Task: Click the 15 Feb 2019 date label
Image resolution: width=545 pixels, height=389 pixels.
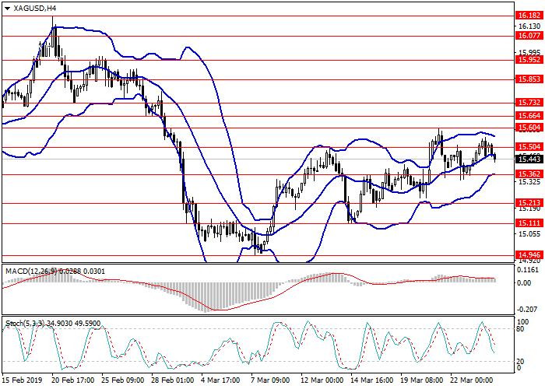Action: pos(22,380)
